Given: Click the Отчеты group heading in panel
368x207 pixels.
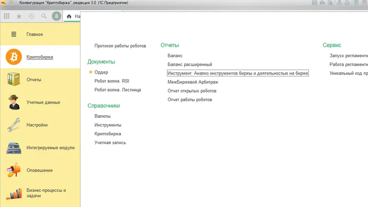Looking at the screenshot, I should 170,45.
